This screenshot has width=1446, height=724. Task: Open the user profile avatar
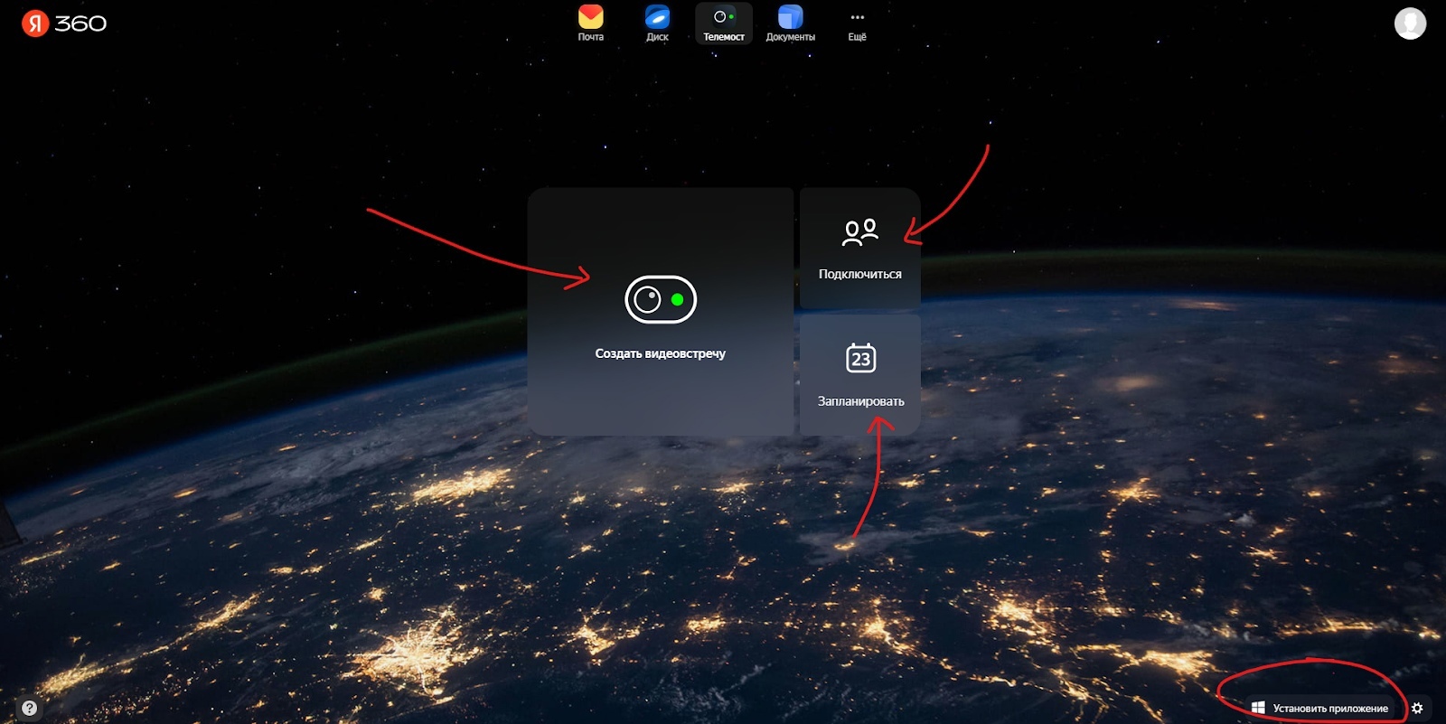point(1410,24)
